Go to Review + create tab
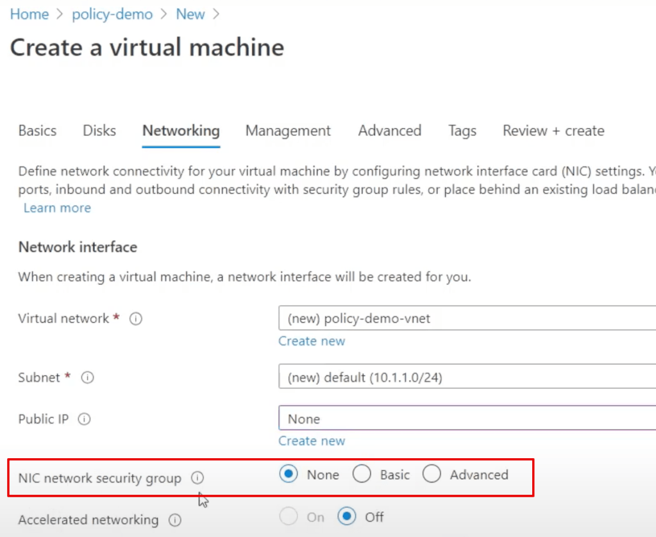The width and height of the screenshot is (656, 537). click(x=553, y=131)
